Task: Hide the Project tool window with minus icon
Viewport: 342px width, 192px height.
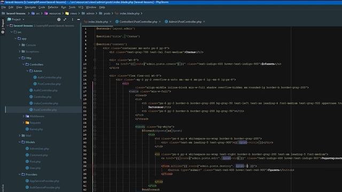Action: 79,19
